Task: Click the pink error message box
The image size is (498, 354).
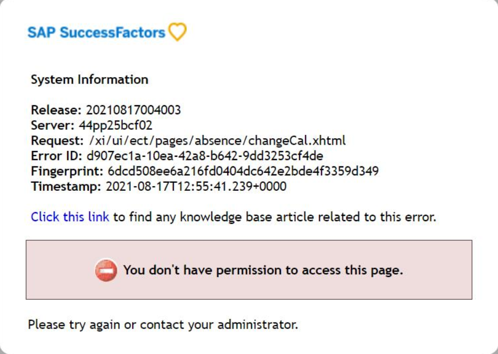Action: click(249, 269)
